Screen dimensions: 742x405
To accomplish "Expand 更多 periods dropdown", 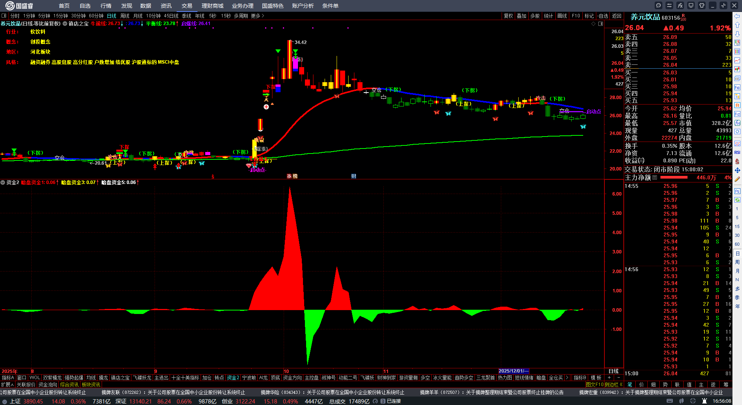I will click(257, 16).
